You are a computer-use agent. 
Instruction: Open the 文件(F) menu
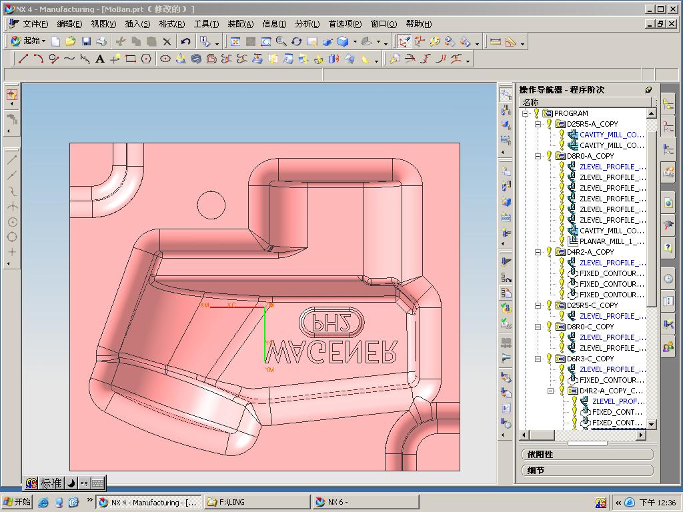click(35, 24)
